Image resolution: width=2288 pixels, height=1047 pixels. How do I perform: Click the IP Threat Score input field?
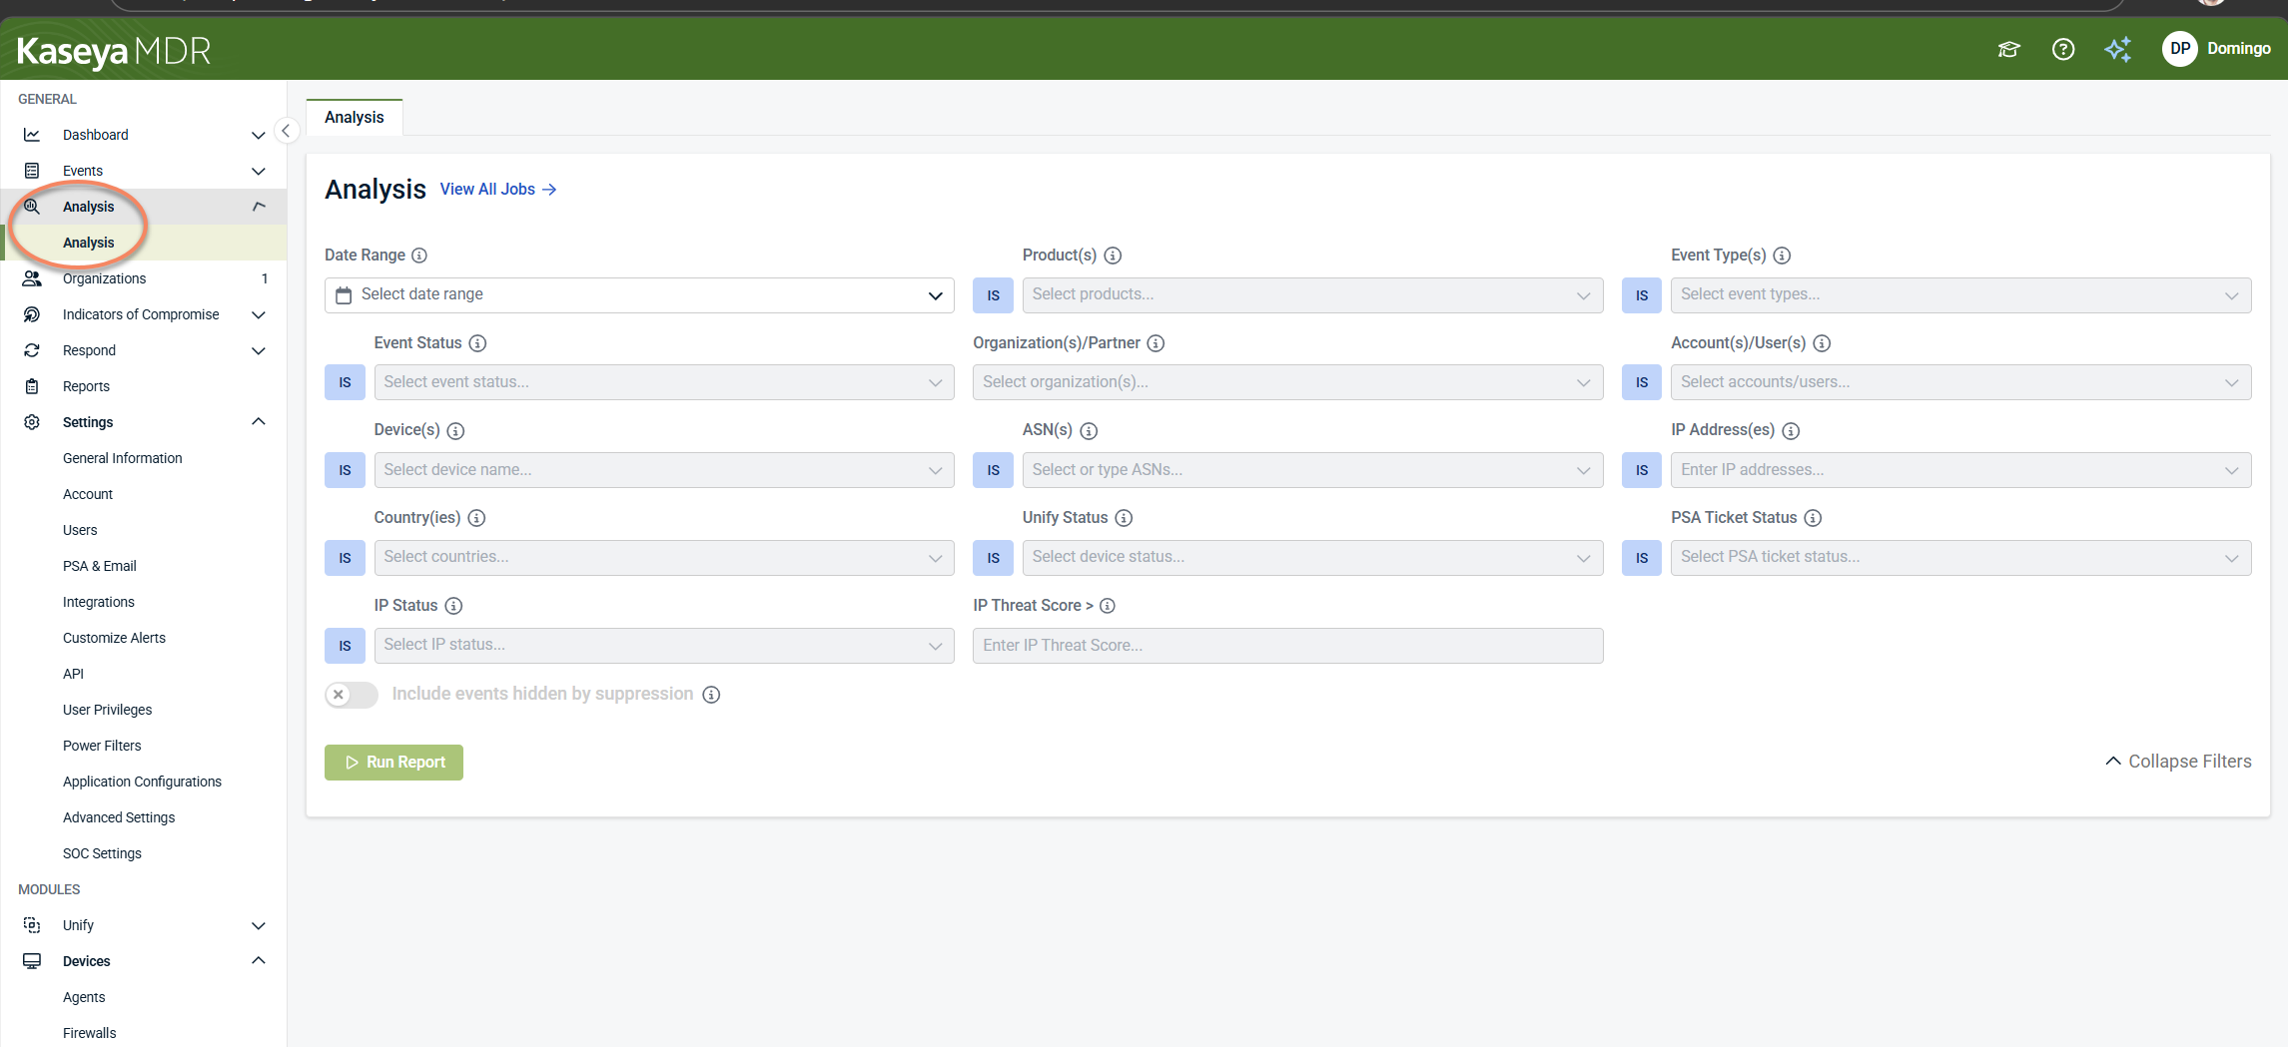point(1287,646)
